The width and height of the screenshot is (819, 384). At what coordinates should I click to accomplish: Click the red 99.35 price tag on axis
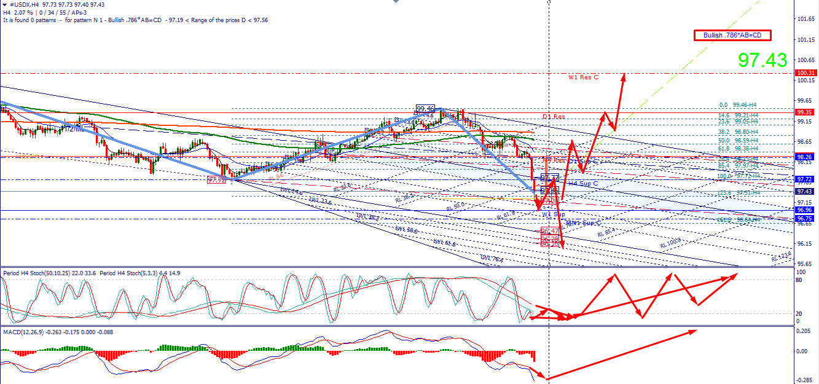point(804,112)
